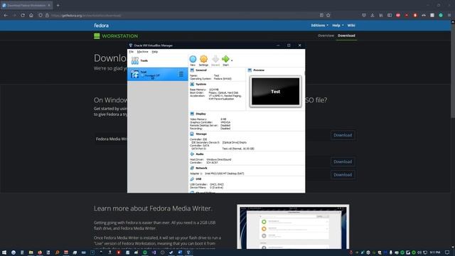Go to Firefox home page icon
Viewport: 455px width, 256px height.
point(31,15)
